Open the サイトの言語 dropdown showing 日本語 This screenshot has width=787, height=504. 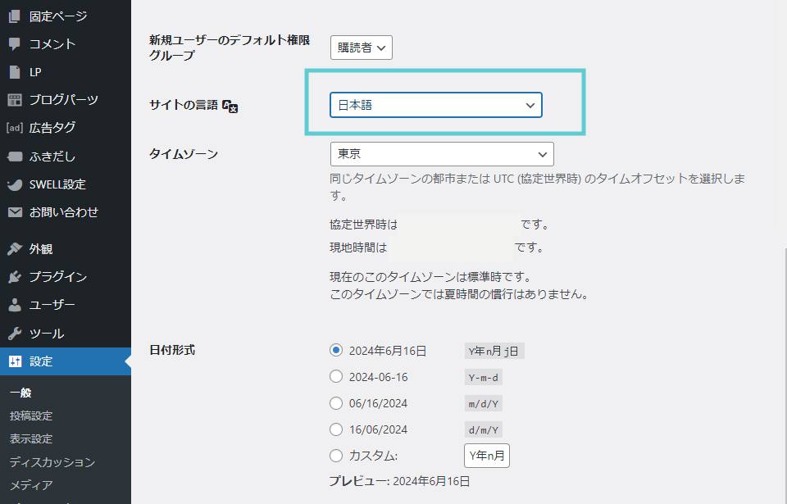pyautogui.click(x=435, y=105)
